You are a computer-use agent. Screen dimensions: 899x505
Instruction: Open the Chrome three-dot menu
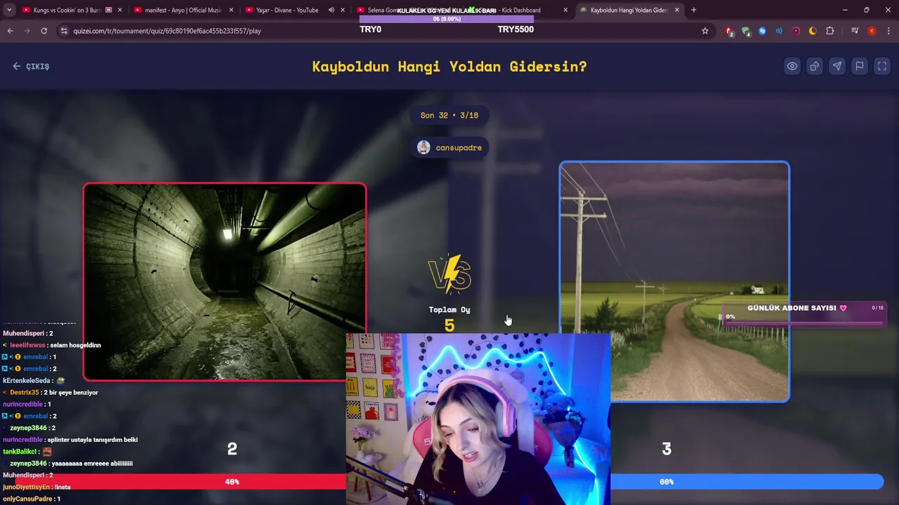tap(888, 31)
